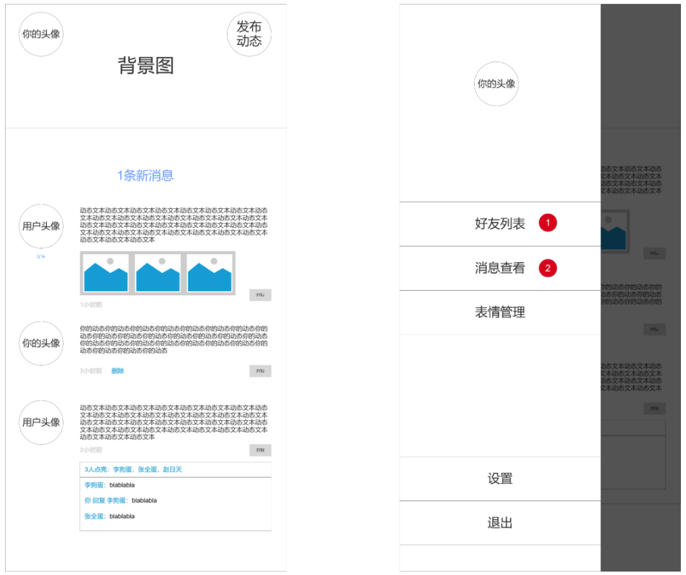Open the 设置 settings entry
The width and height of the screenshot is (686, 575).
[501, 479]
